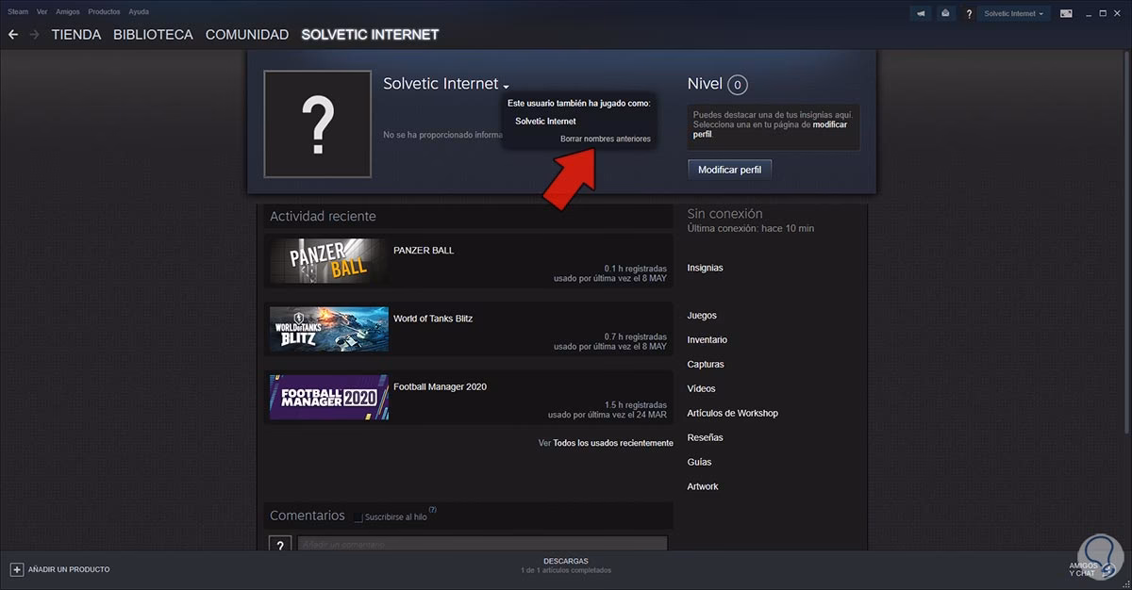The height and width of the screenshot is (590, 1132).
Task: Open the Capturas link
Action: (x=706, y=365)
